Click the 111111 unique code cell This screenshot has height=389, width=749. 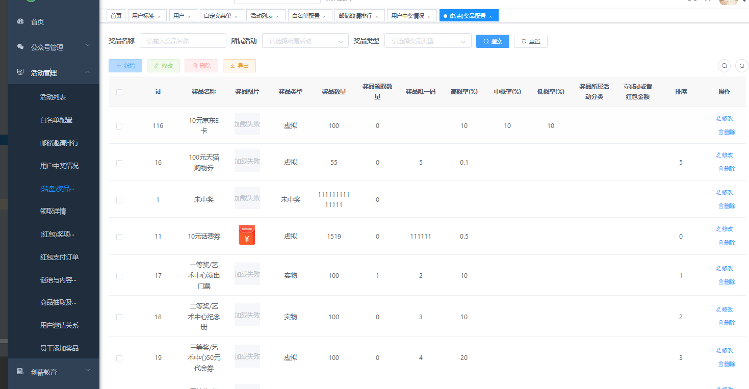pyautogui.click(x=421, y=237)
